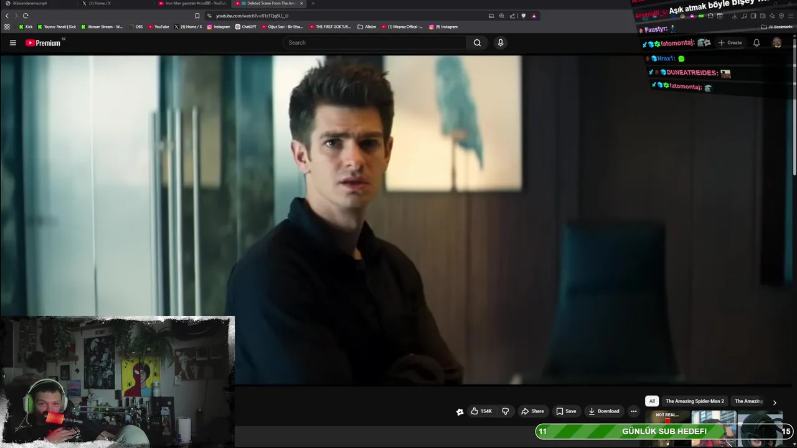Open THE FIRST GOKTUR... bookmark
Image resolution: width=797 pixels, height=448 pixels.
click(x=330, y=27)
